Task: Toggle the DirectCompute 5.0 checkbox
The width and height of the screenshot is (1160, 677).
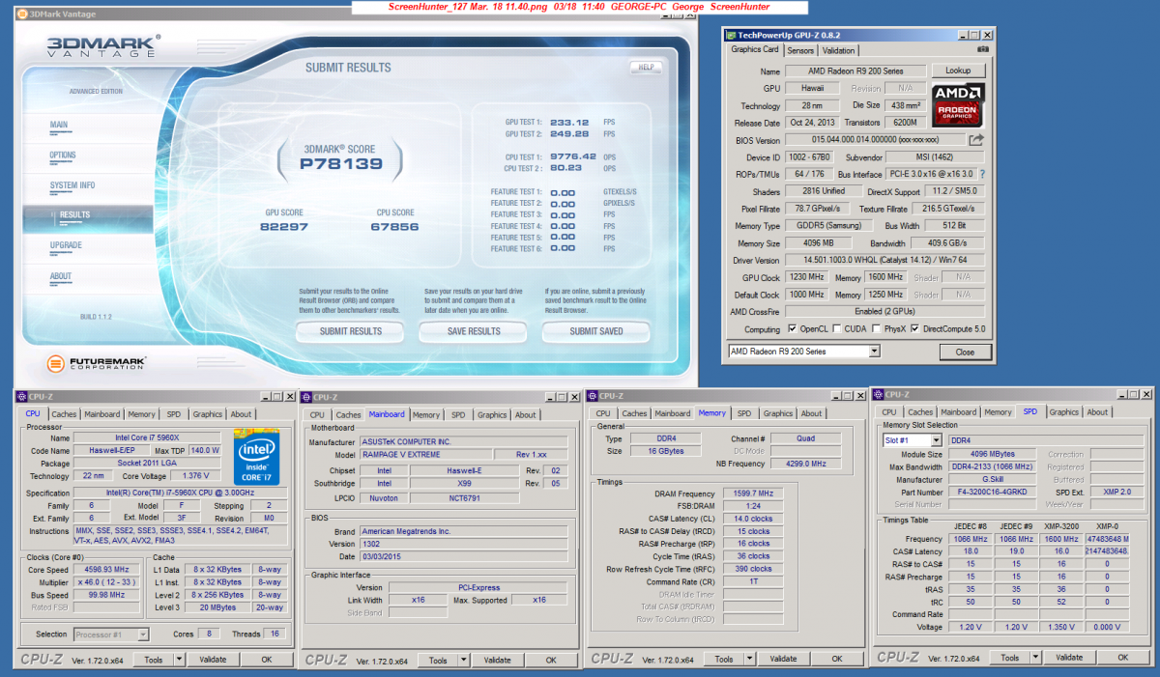Action: point(914,329)
